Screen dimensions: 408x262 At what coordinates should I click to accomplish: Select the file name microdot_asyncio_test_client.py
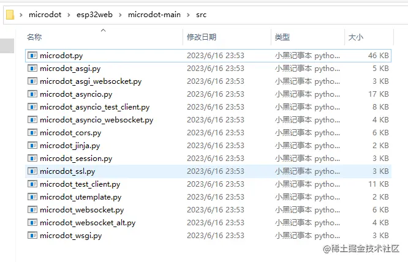pos(95,107)
